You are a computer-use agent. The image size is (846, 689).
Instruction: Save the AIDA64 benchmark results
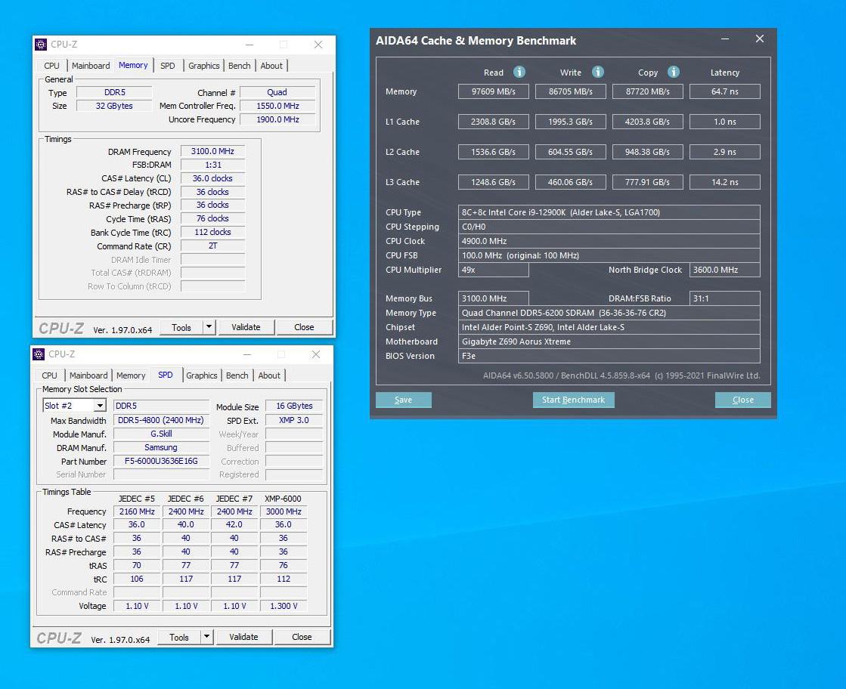point(404,400)
